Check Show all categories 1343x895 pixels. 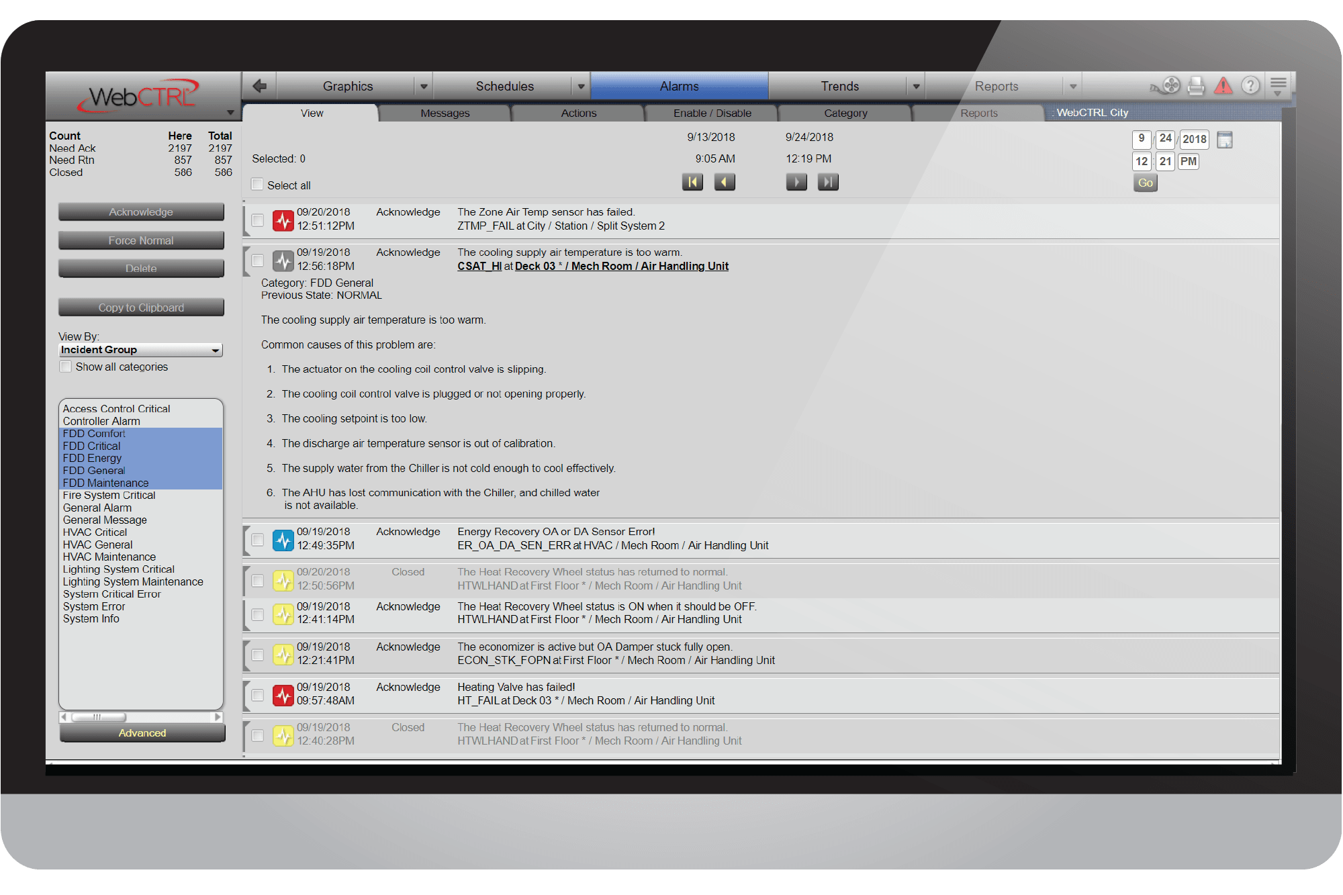(65, 366)
